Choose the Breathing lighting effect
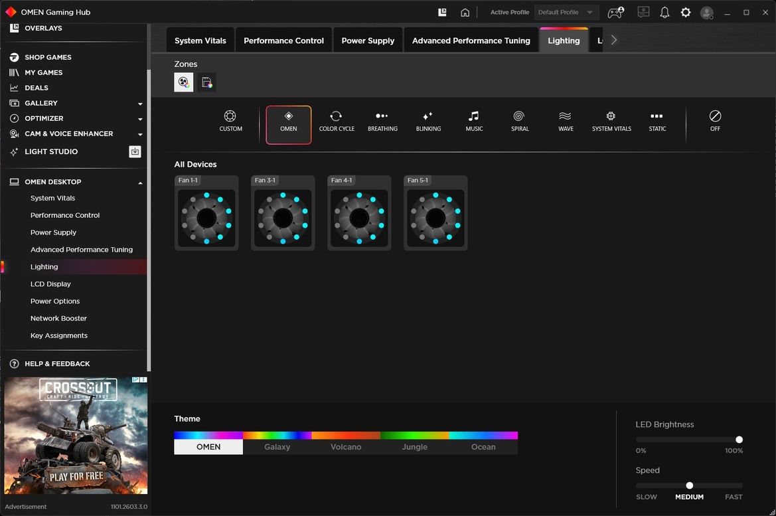 point(382,121)
